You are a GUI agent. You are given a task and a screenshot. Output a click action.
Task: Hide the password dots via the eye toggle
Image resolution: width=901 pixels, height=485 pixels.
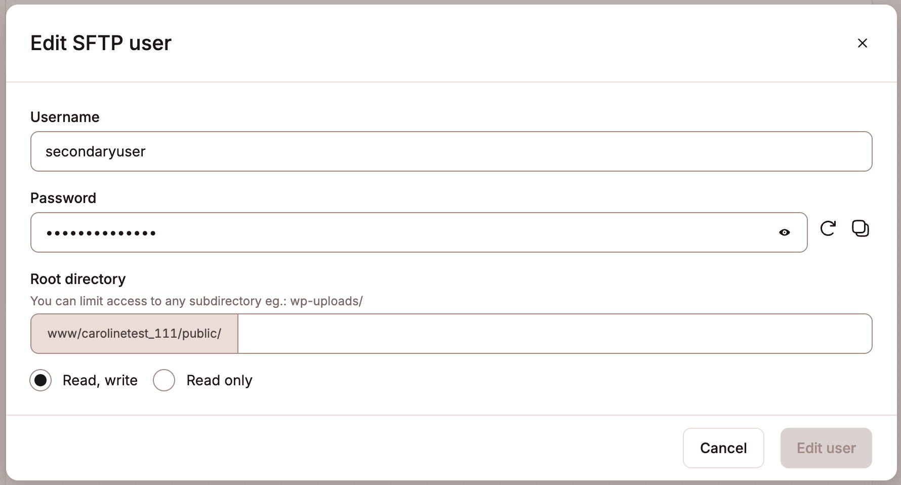coord(785,232)
